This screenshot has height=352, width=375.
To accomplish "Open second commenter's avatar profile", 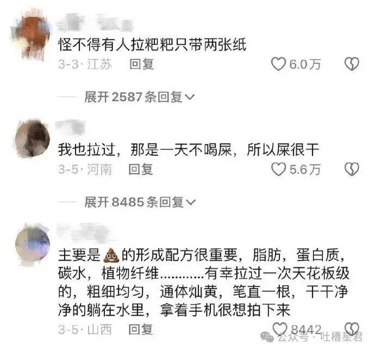I will [x=32, y=139].
